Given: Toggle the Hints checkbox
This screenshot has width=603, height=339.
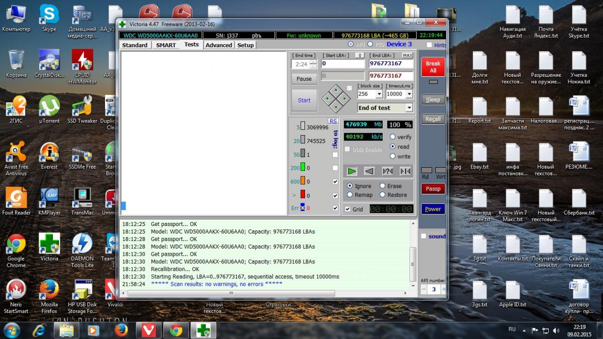Looking at the screenshot, I should 429,45.
